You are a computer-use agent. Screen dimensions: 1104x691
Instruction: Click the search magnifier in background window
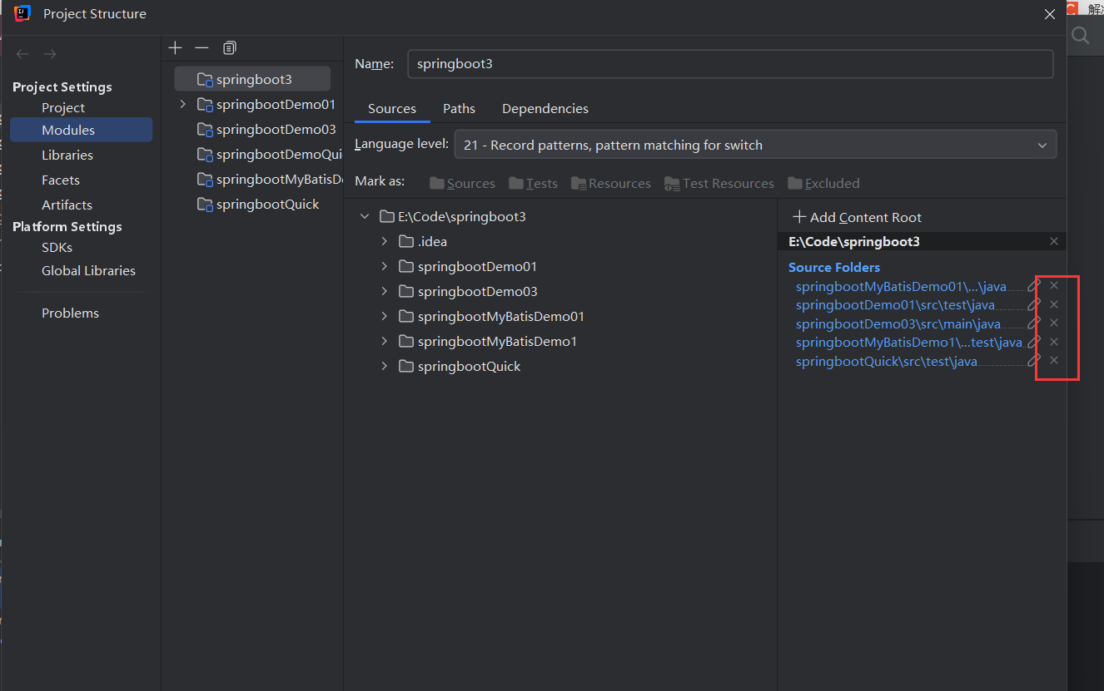[1081, 36]
